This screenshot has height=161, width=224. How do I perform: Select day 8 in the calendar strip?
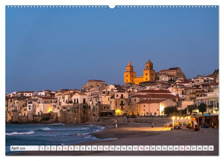tap(83, 148)
